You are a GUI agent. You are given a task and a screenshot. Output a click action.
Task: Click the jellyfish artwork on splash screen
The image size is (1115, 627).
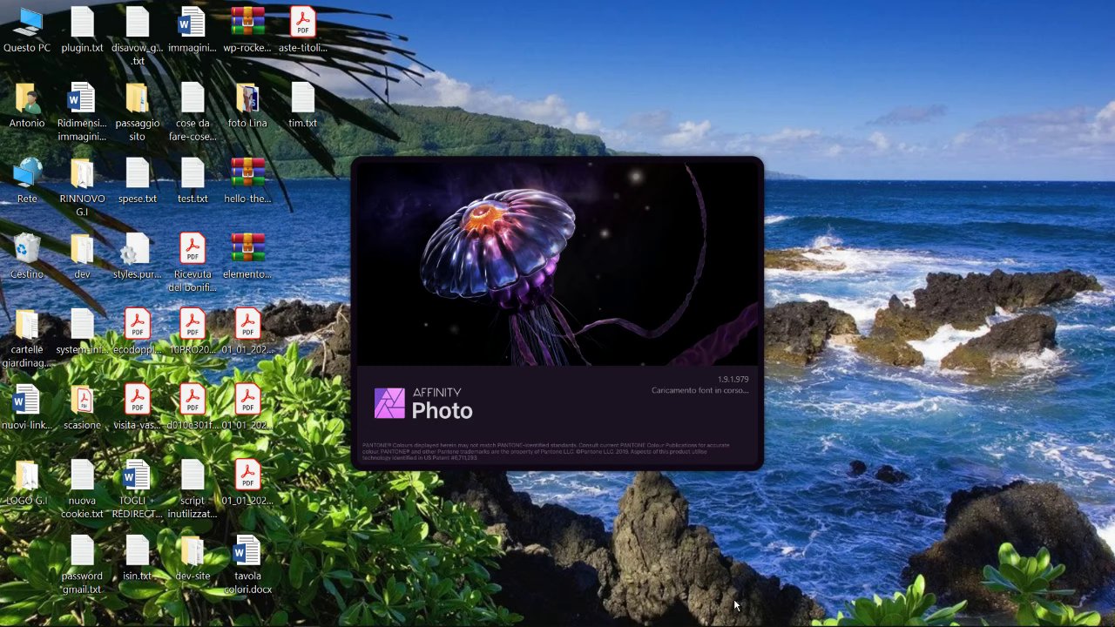557,264
